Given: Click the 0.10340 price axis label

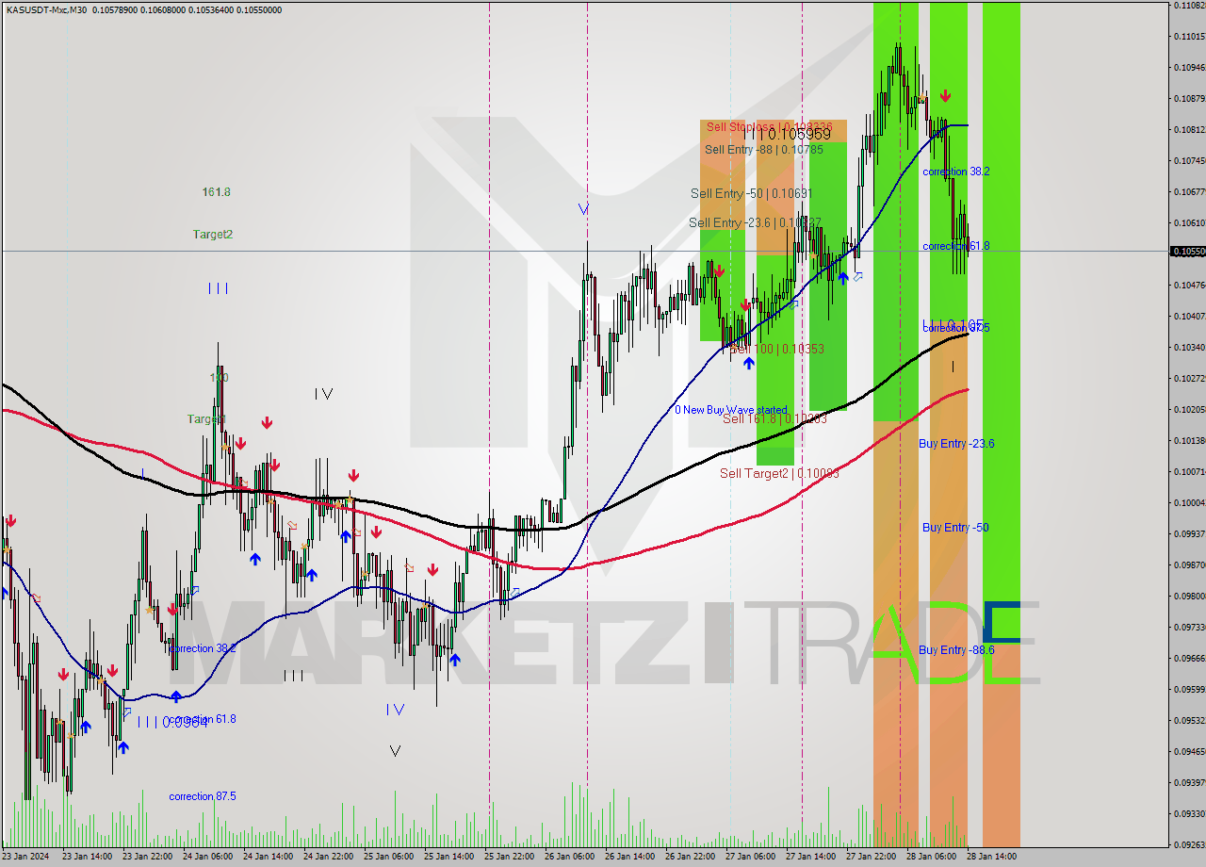Looking at the screenshot, I should point(1188,348).
